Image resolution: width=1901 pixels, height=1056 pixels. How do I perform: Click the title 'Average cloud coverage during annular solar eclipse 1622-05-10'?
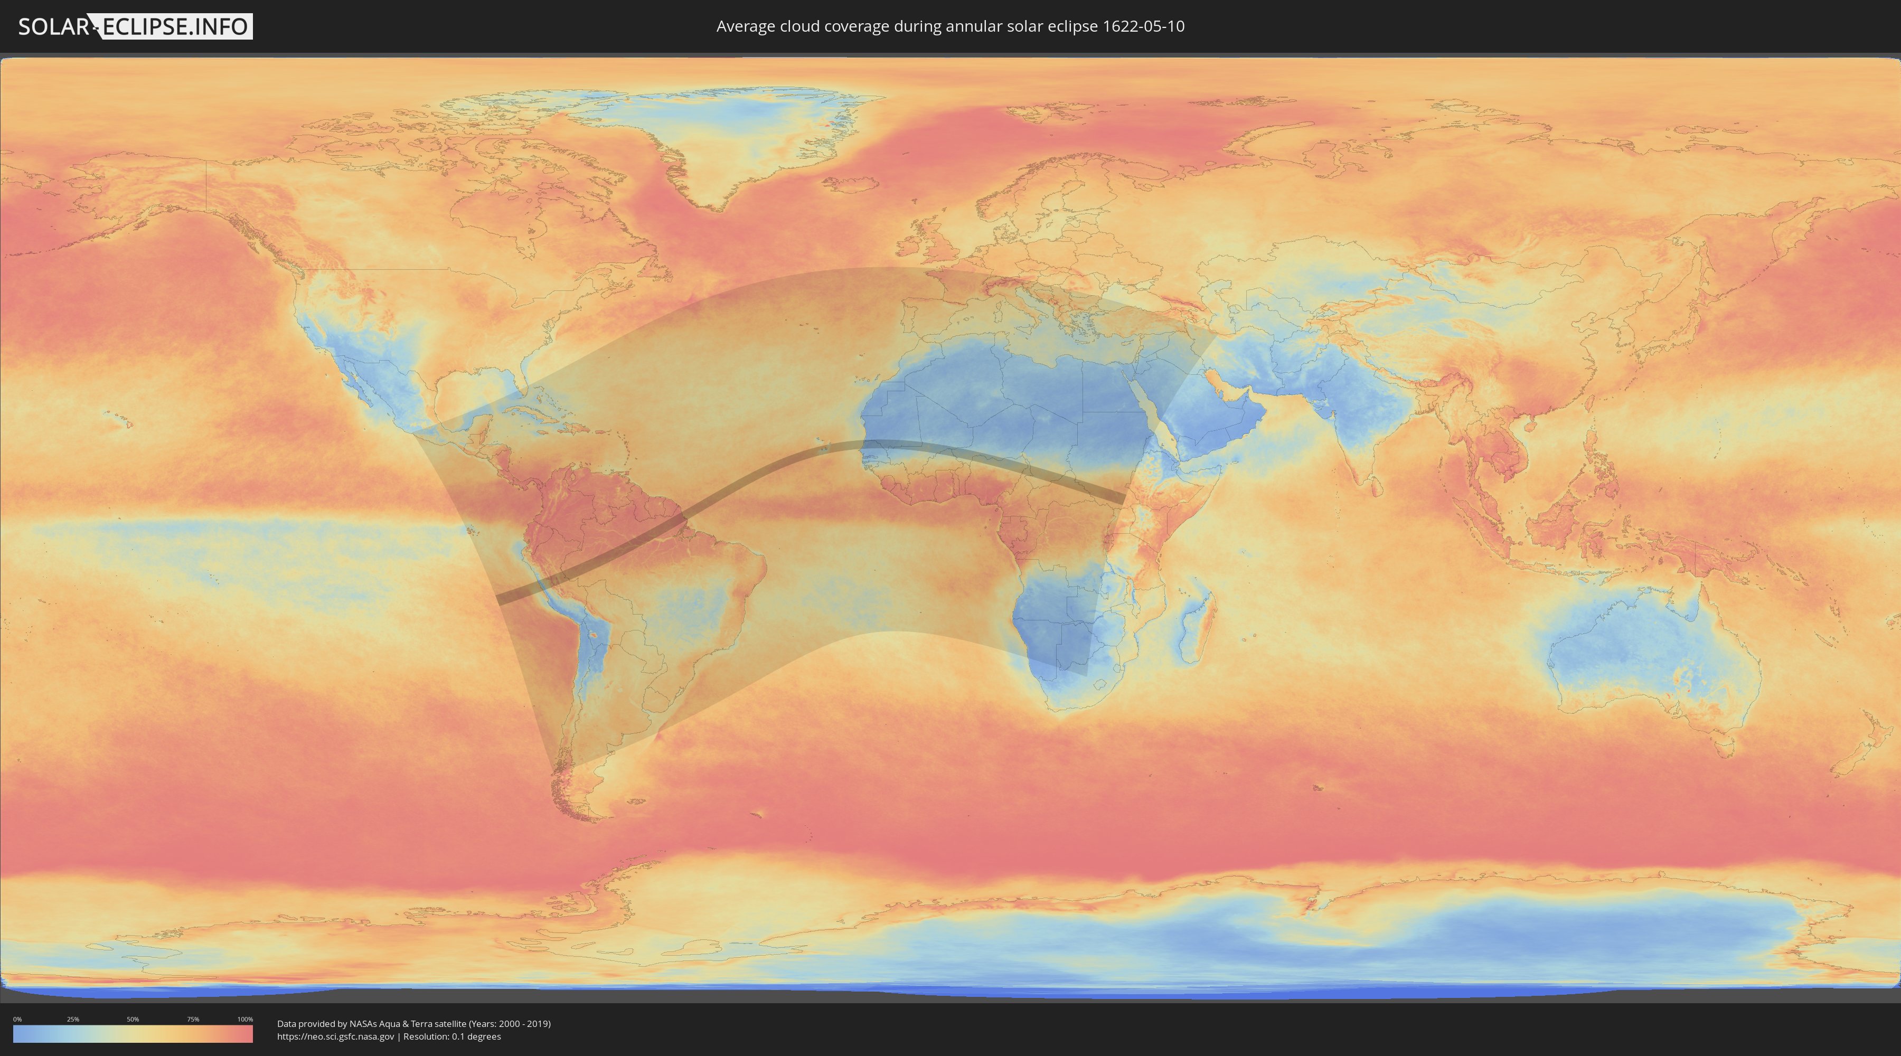(x=950, y=26)
